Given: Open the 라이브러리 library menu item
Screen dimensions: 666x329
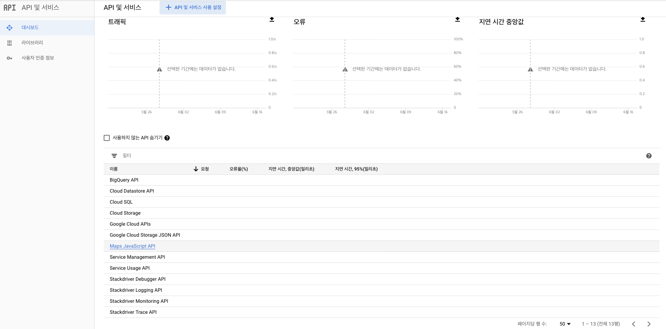Looking at the screenshot, I should point(47,43).
